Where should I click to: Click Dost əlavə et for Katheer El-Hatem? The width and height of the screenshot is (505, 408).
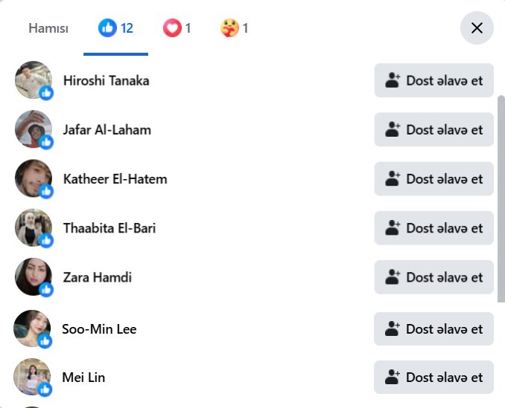[433, 178]
